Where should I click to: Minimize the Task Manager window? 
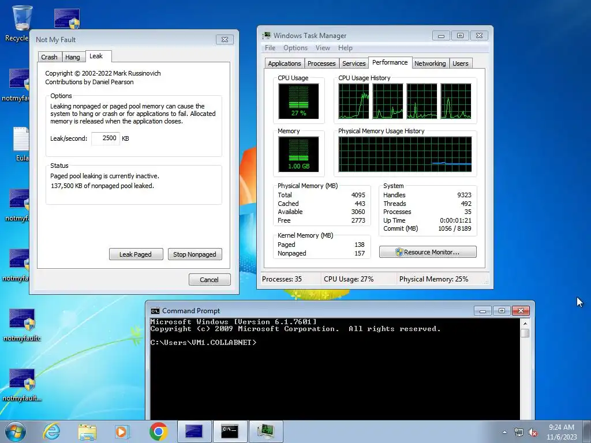click(441, 36)
